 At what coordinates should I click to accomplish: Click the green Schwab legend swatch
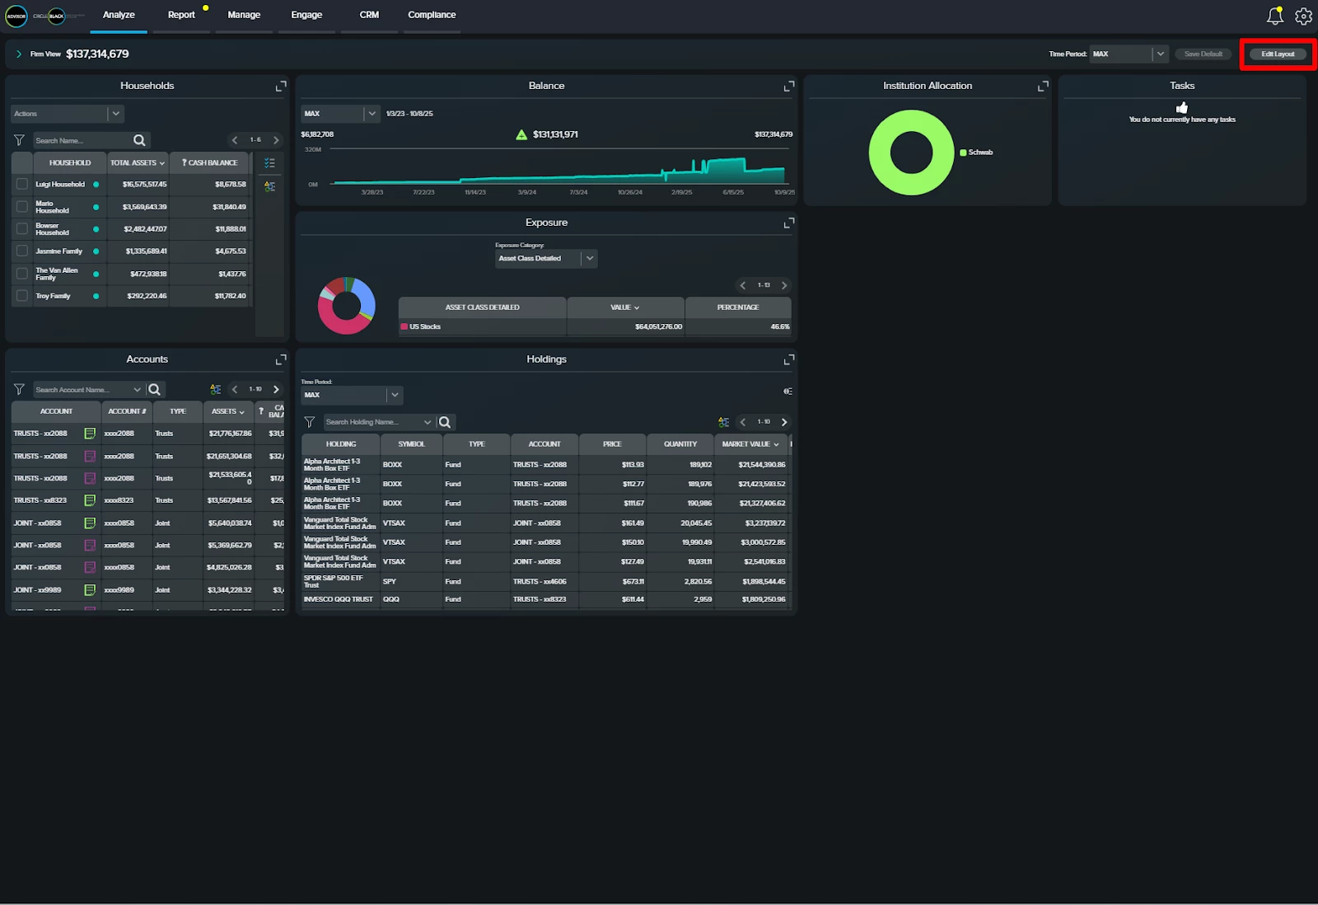[963, 152]
